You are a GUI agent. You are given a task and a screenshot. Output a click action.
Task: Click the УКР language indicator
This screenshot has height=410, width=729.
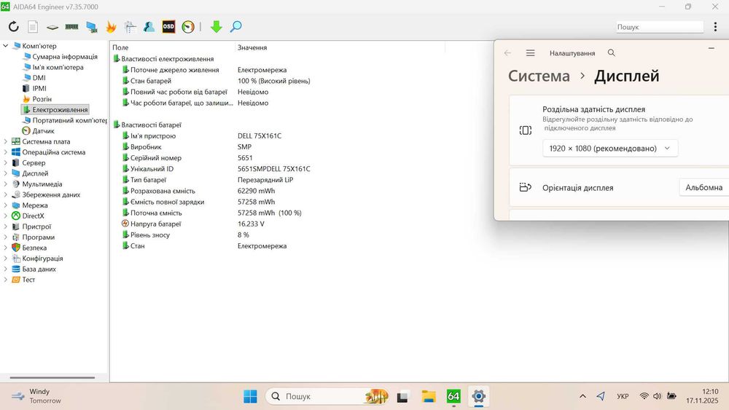(x=623, y=397)
